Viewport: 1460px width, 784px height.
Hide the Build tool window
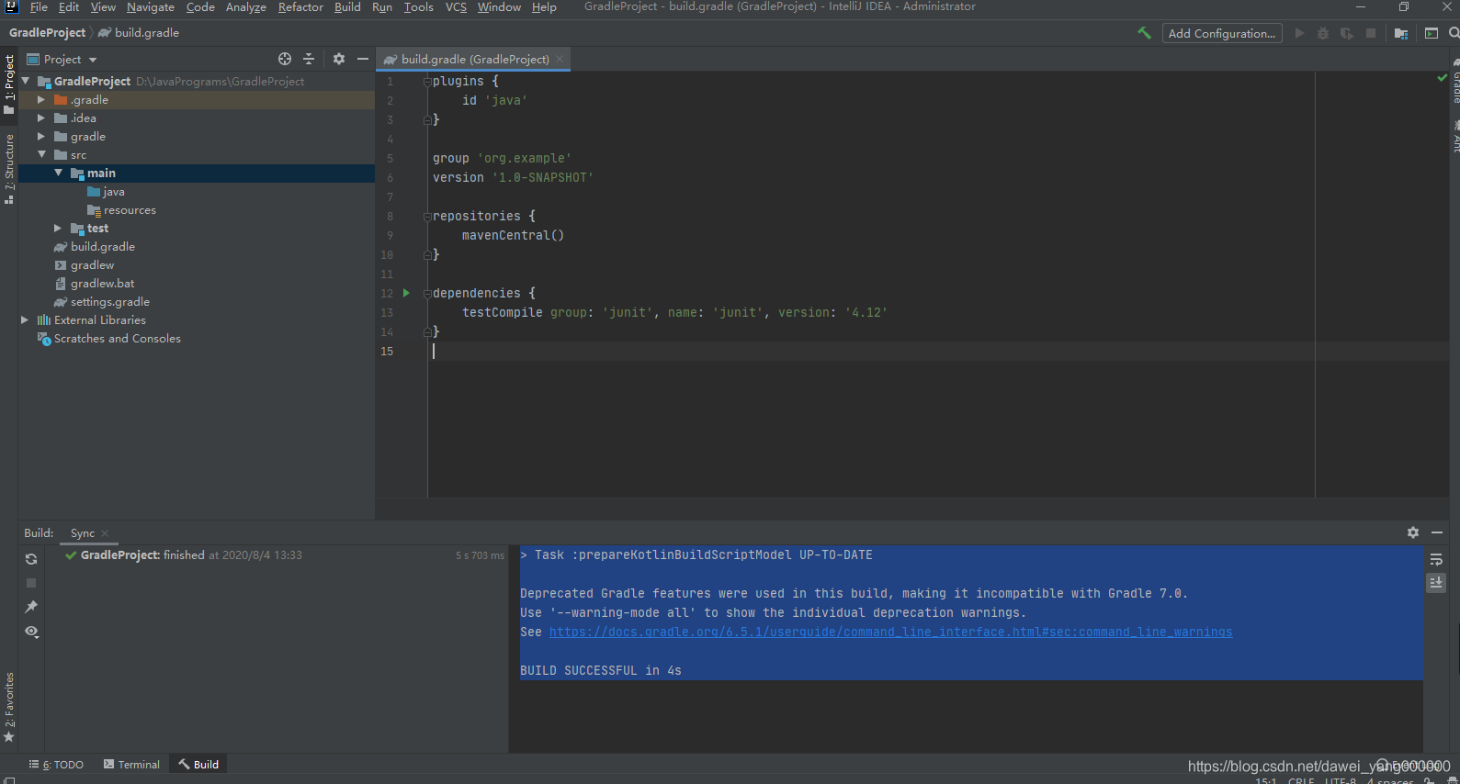point(1437,532)
